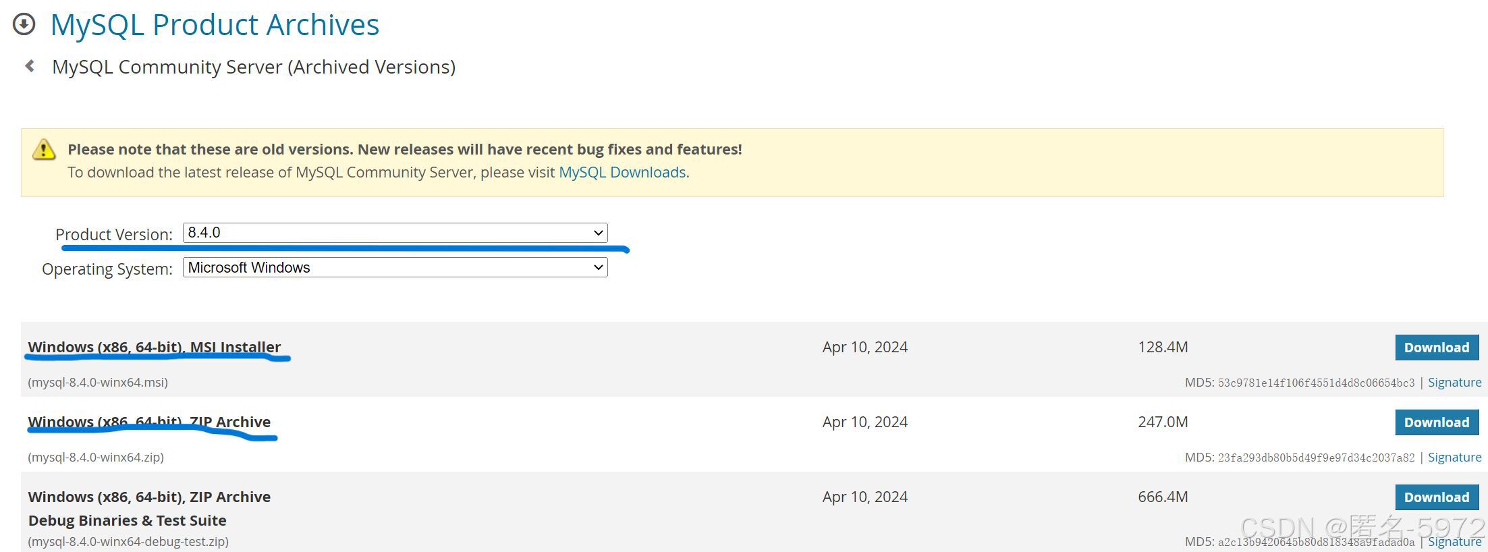Download the Windows MSI Installer package

[x=1437, y=347]
